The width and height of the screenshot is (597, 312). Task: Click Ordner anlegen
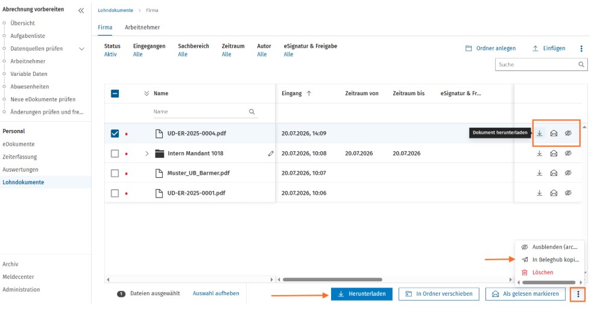pyautogui.click(x=490, y=48)
